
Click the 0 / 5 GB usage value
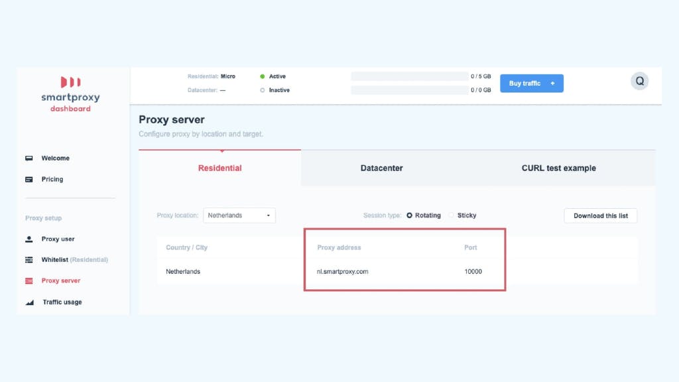pos(481,77)
